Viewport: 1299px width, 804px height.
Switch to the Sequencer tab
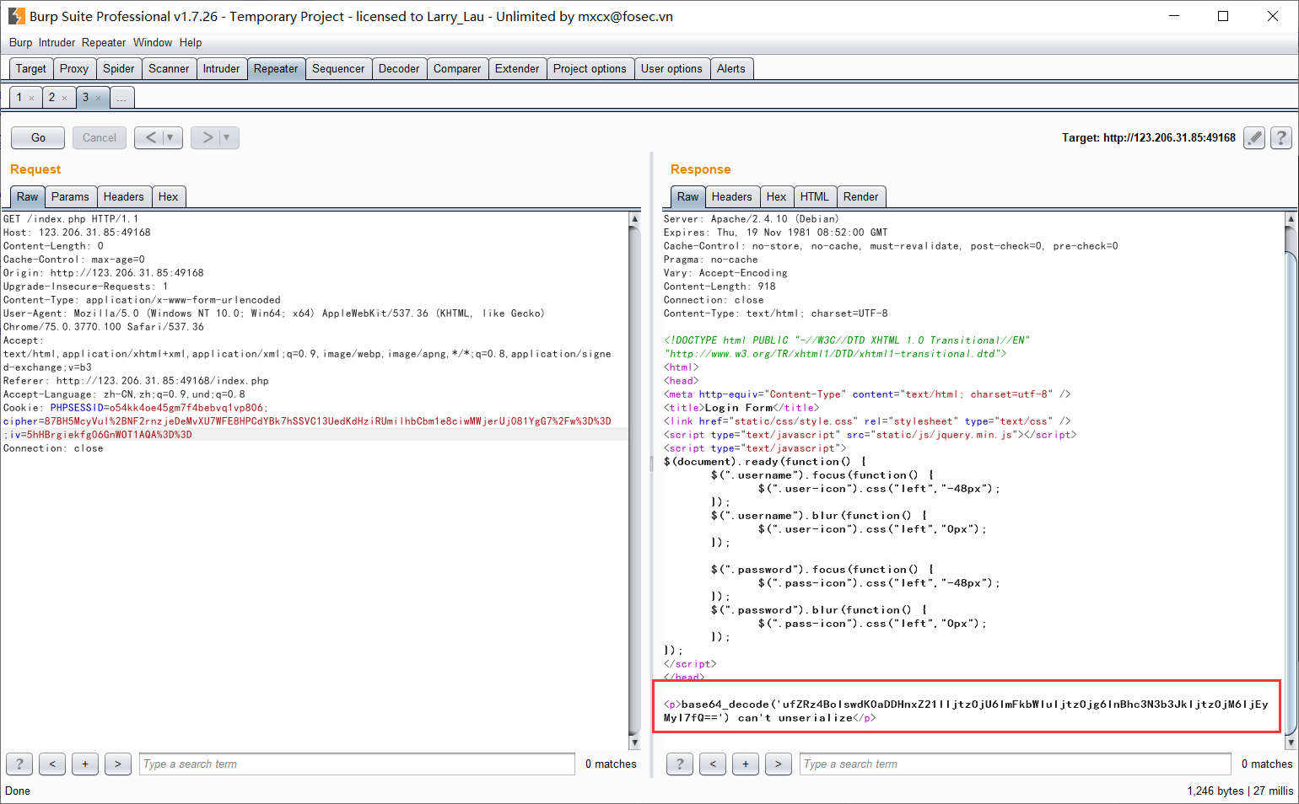[x=338, y=69]
